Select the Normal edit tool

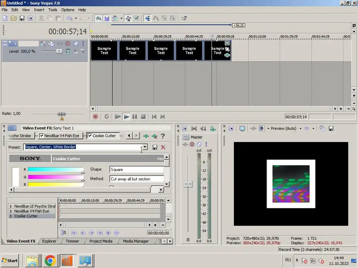(148, 18)
